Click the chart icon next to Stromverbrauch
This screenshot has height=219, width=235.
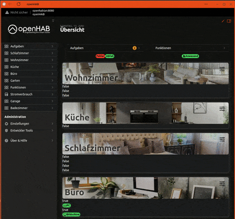pyautogui.click(x=7, y=94)
